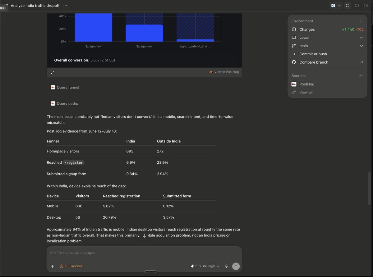Toggle the bottom panel layout icon
Viewport: 373px width, 277px height.
point(357,6)
